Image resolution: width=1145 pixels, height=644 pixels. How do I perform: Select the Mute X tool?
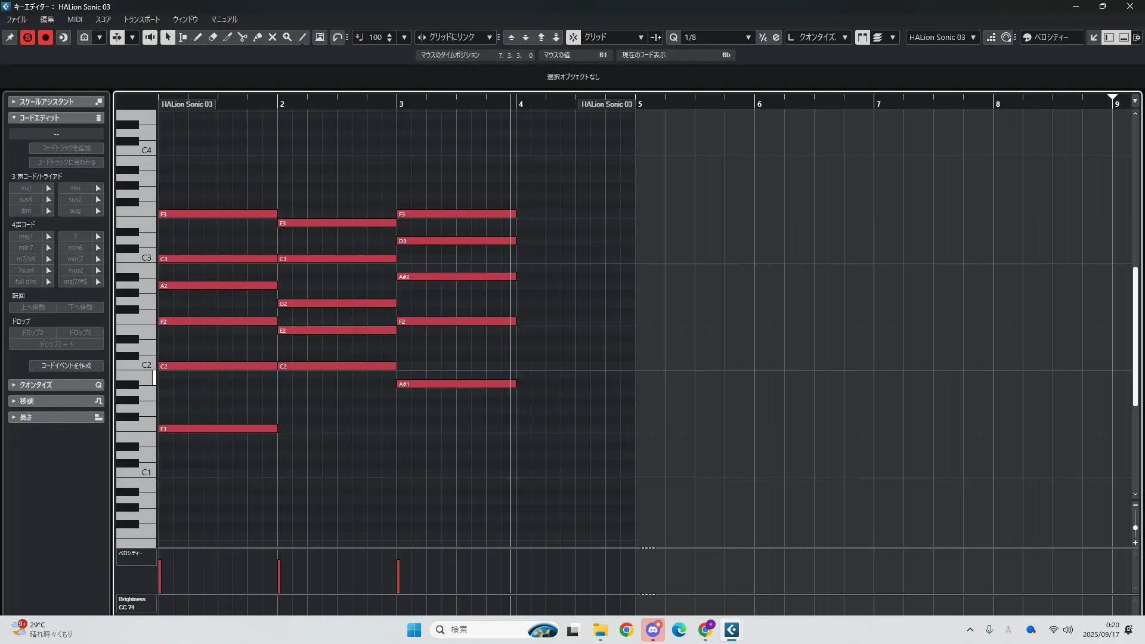click(x=273, y=37)
